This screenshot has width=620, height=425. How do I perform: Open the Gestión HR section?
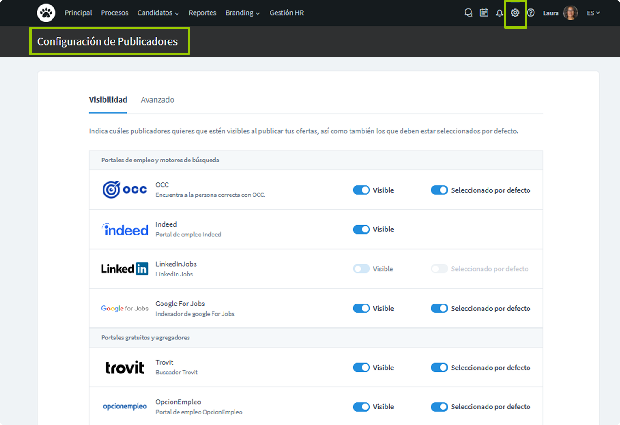(x=287, y=13)
